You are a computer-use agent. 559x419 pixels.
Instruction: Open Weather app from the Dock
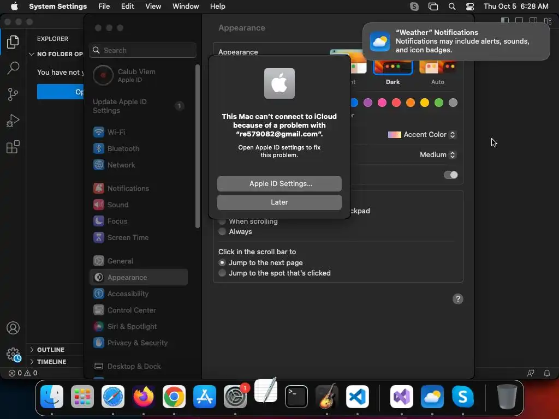pyautogui.click(x=432, y=397)
